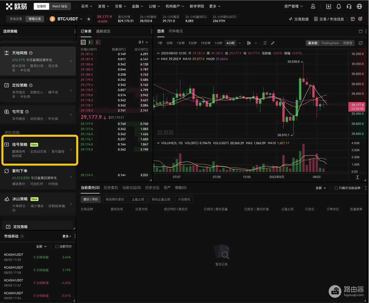Open the candlestick chart type icon
This screenshot has width=369, height=303.
click(x=249, y=43)
